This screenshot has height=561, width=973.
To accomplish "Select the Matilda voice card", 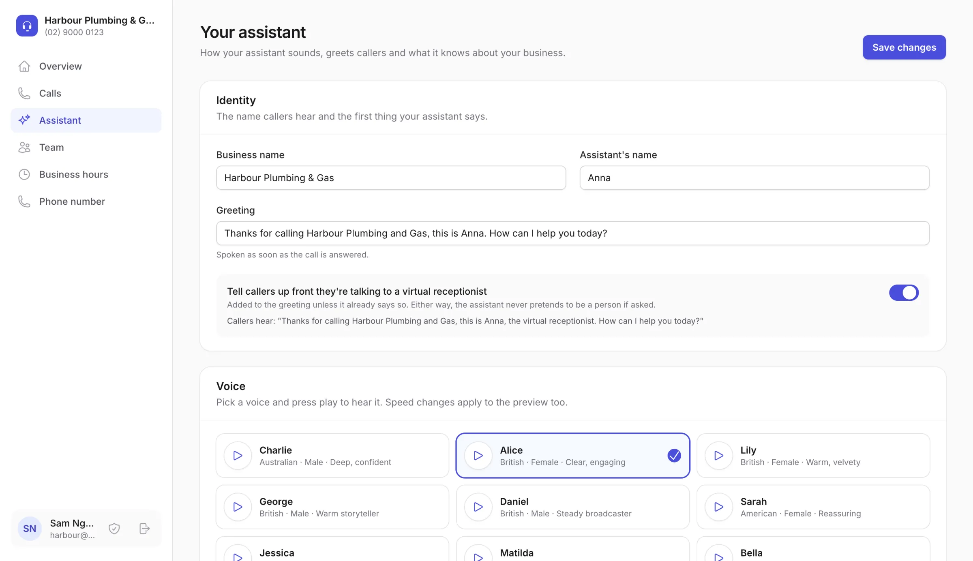I will pos(573,549).
